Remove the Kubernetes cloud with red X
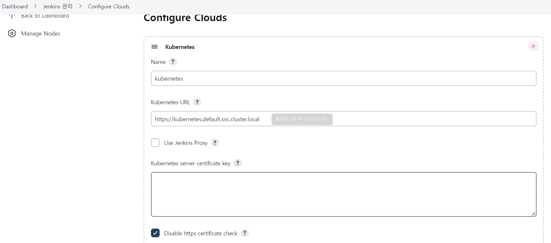551x243 pixels. coord(533,46)
